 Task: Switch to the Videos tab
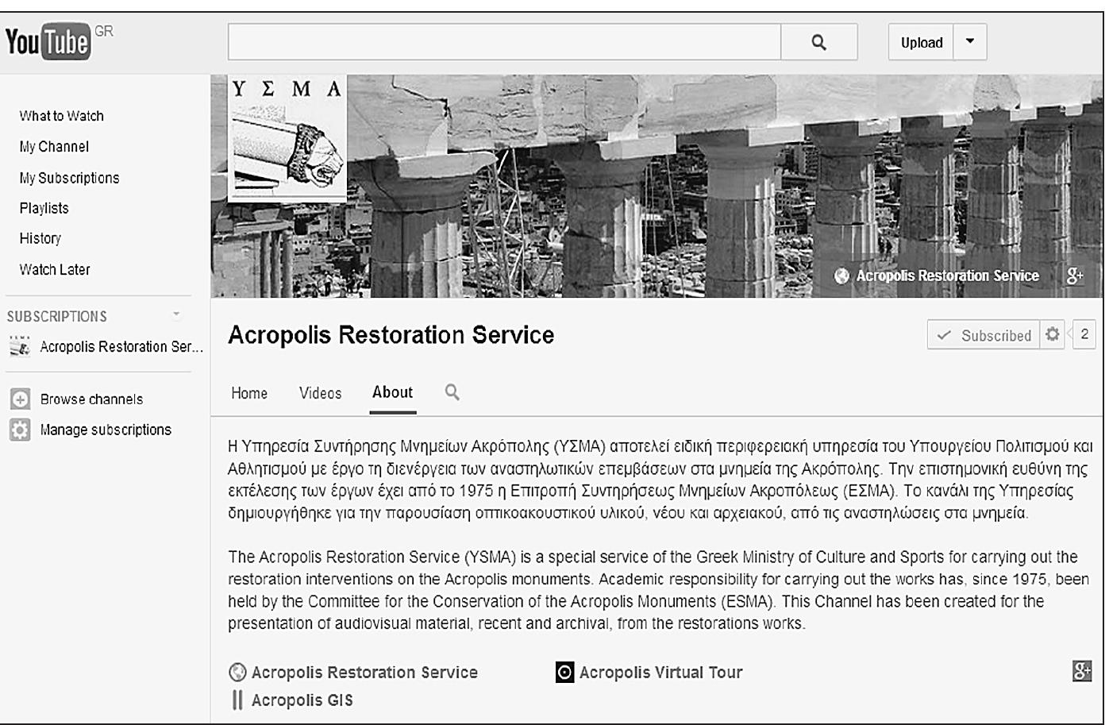pyautogui.click(x=320, y=393)
